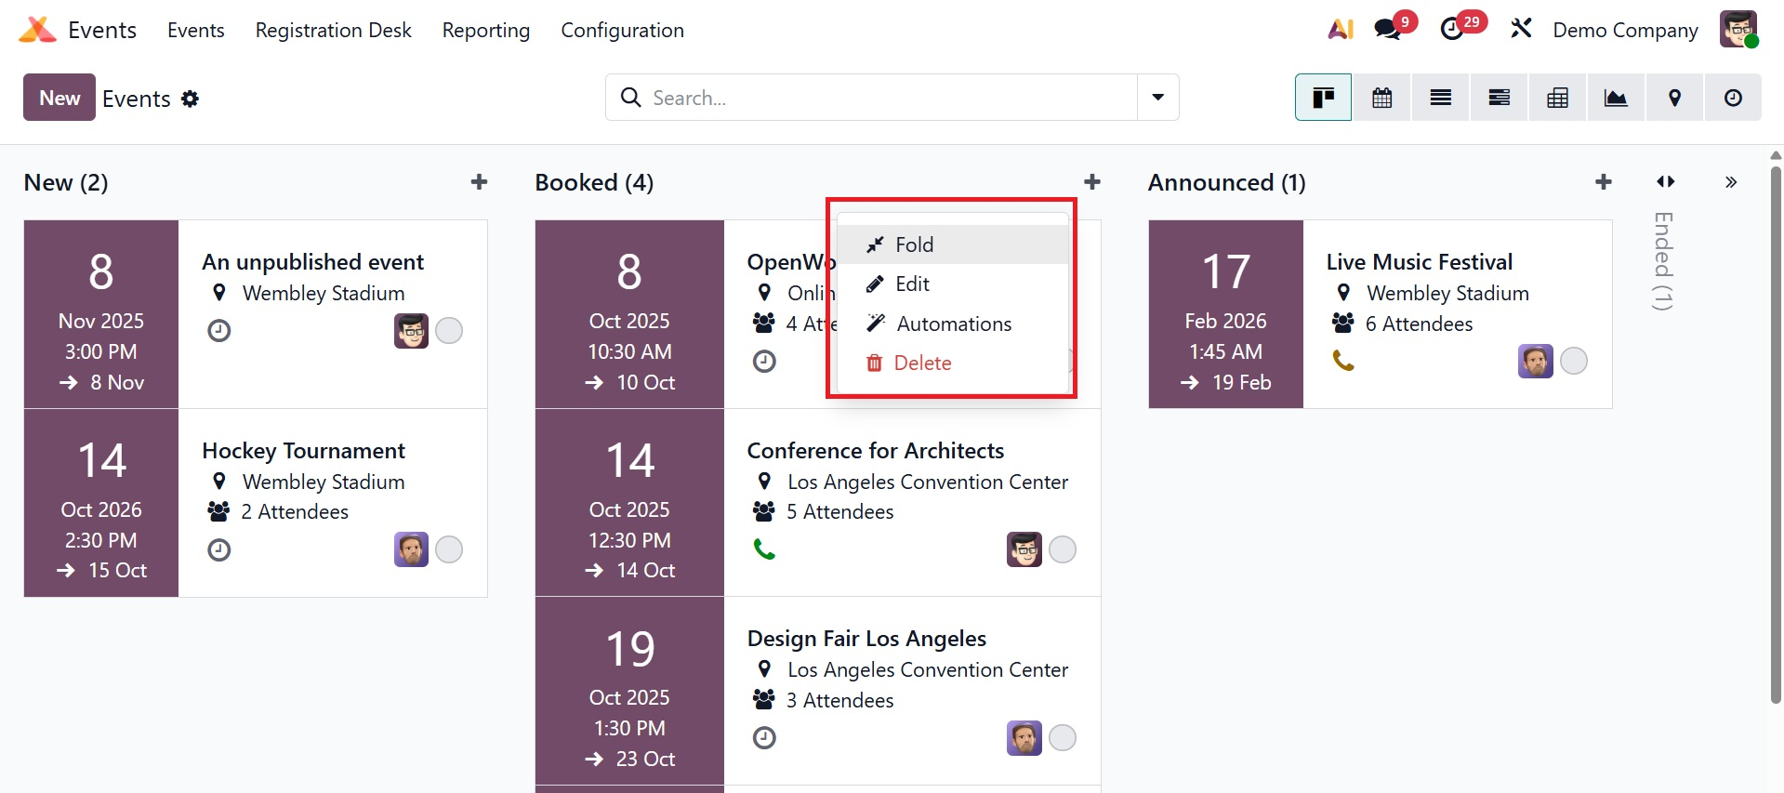Open the pivot table view
The width and height of the screenshot is (1784, 793).
point(1557,98)
